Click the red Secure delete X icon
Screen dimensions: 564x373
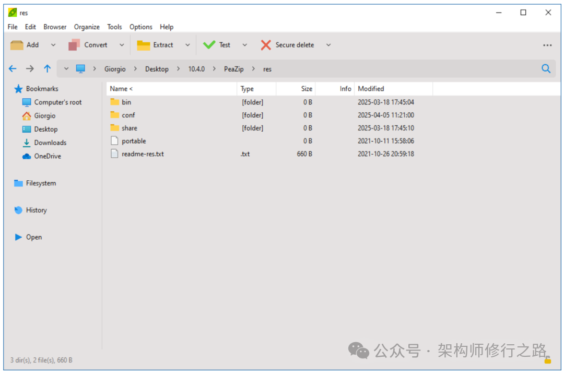(266, 45)
